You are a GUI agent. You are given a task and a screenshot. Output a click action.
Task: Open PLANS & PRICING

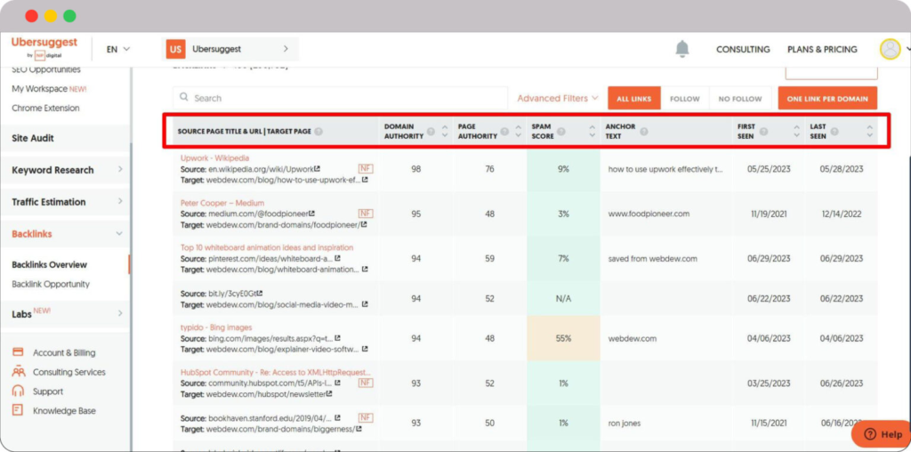[821, 50]
